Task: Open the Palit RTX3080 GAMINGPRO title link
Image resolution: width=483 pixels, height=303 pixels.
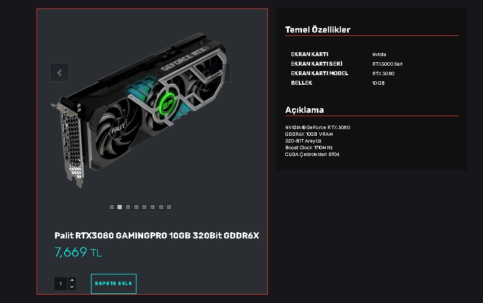Action: click(157, 235)
